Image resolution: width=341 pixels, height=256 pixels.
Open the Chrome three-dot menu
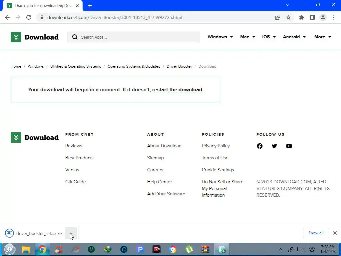(x=334, y=17)
